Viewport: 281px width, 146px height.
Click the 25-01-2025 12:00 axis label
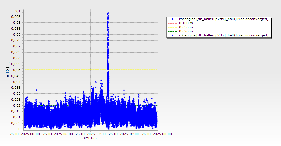click(90, 134)
